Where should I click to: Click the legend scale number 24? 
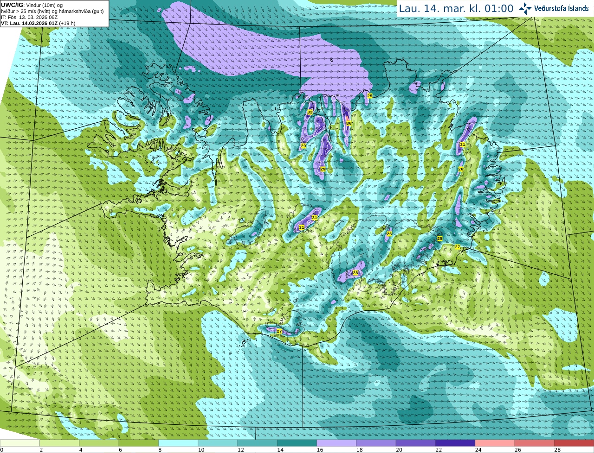tap(478, 450)
